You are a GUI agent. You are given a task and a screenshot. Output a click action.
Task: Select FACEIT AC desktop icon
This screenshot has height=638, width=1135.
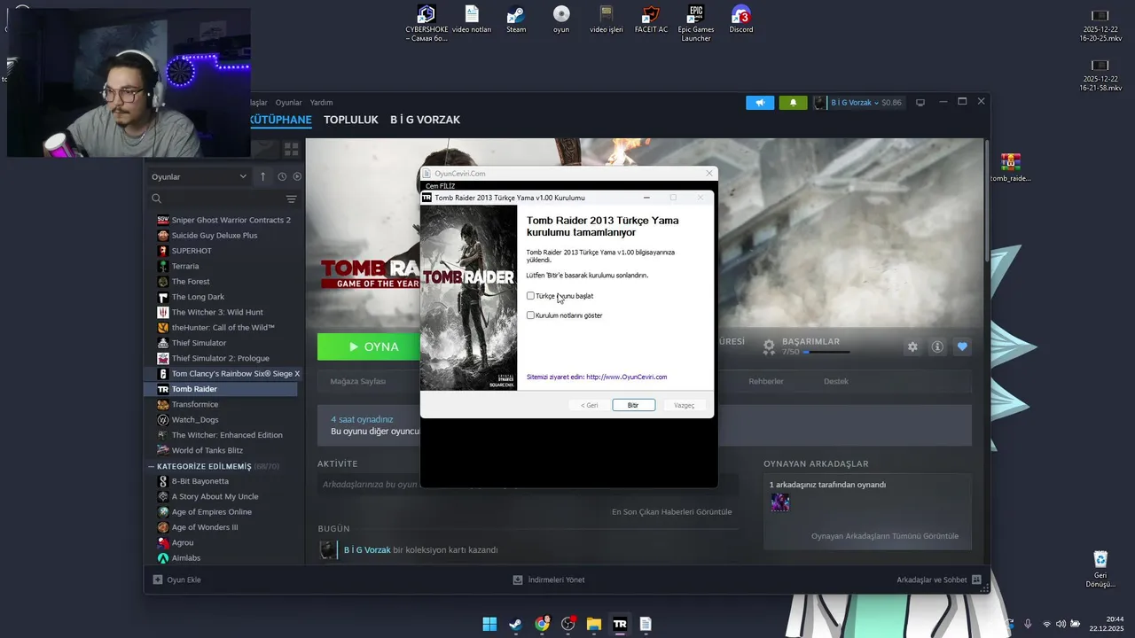(651, 19)
